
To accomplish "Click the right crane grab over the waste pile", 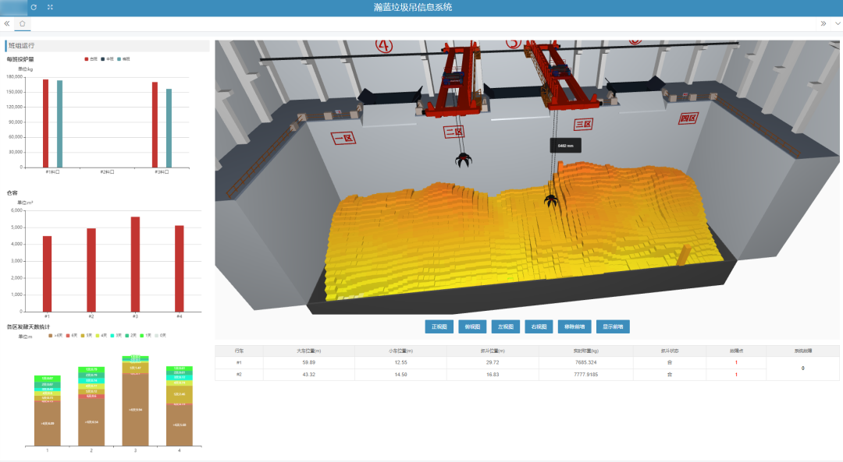I will click(x=551, y=200).
